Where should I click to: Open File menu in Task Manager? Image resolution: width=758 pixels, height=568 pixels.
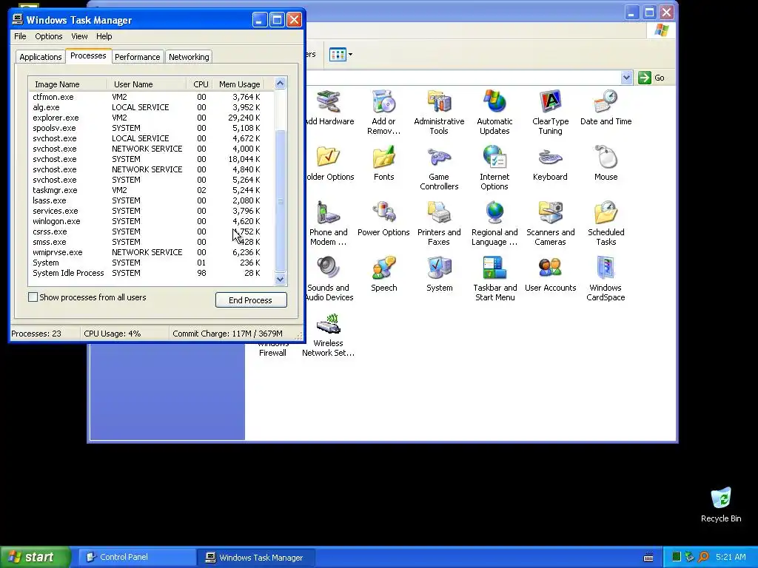click(x=20, y=36)
